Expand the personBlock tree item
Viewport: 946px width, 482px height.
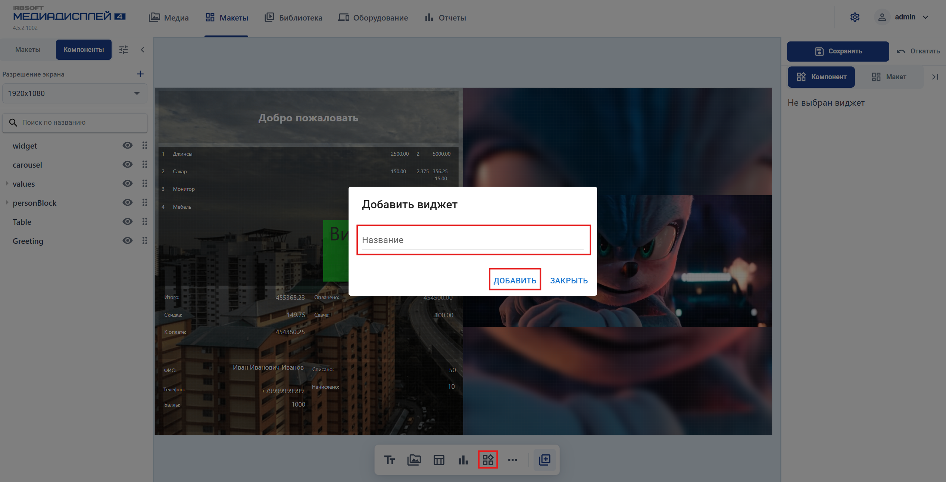coord(7,202)
